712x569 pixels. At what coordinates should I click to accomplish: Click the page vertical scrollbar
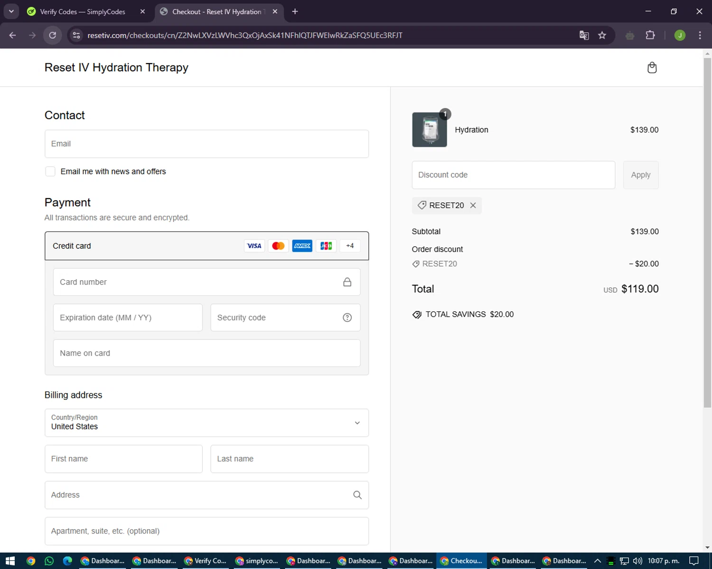(707, 232)
